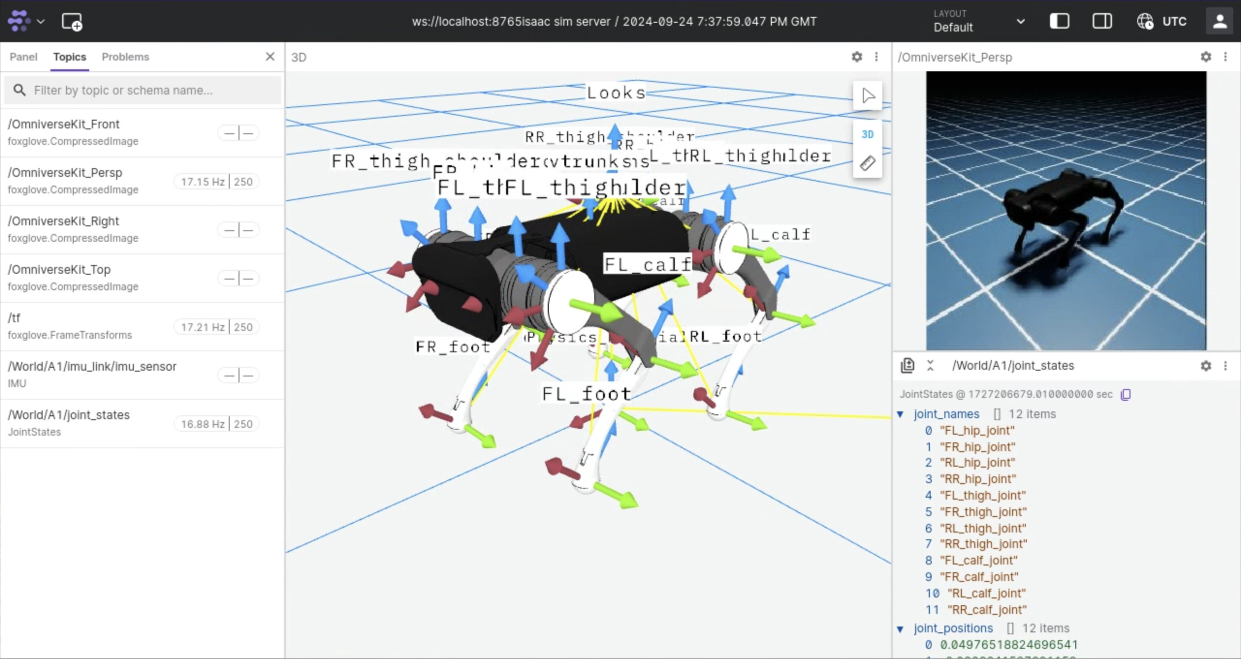The image size is (1241, 659).
Task: Switch to the Topics tab
Action: point(70,57)
